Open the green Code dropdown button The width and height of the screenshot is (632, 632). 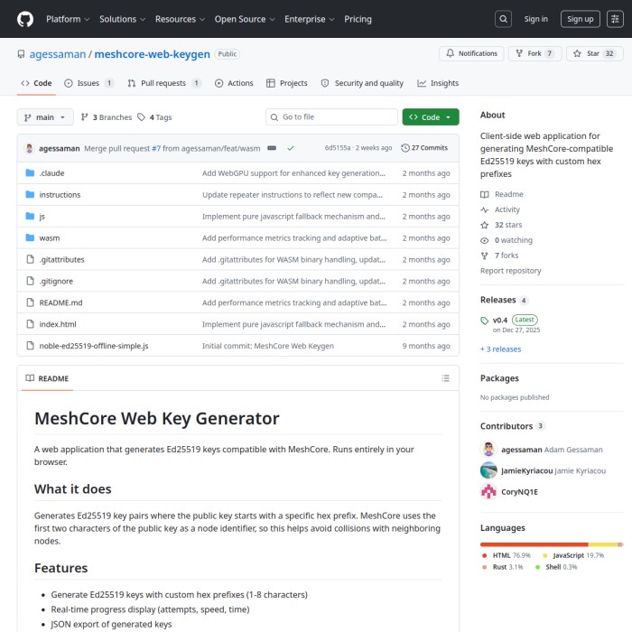[x=431, y=116]
